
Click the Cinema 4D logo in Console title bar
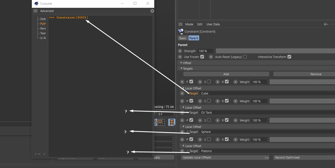pos(36,3)
